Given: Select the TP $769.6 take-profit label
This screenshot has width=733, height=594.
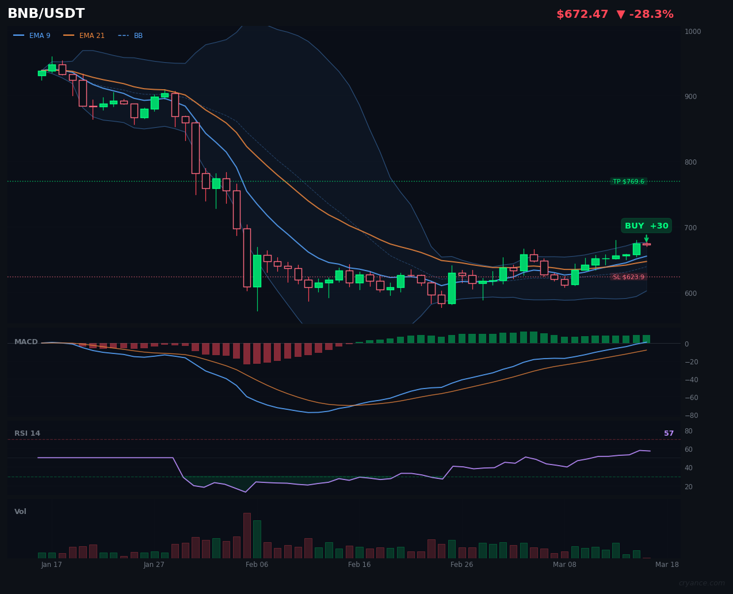Looking at the screenshot, I should pos(628,181).
